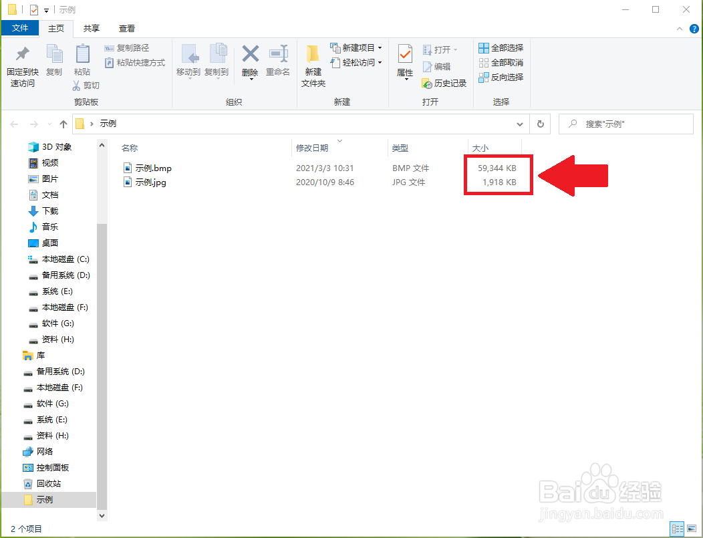Click the blue Help question icon
The width and height of the screenshot is (703, 538).
[694, 29]
